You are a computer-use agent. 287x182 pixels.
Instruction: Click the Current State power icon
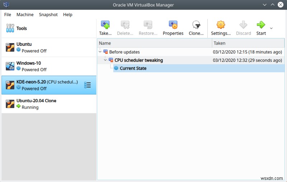click(116, 68)
